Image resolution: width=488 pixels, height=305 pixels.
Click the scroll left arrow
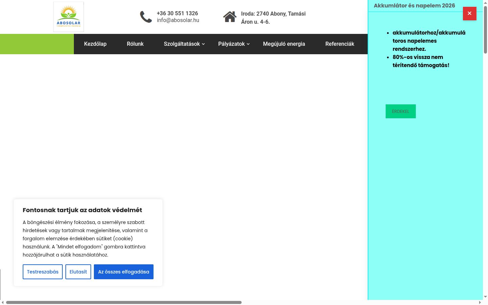tap(3, 302)
